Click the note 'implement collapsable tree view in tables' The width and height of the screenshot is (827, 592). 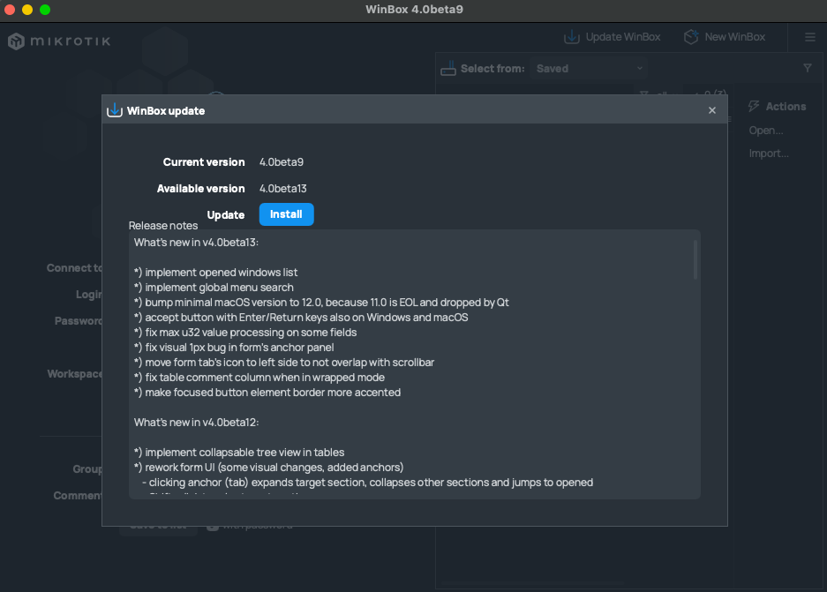(239, 453)
